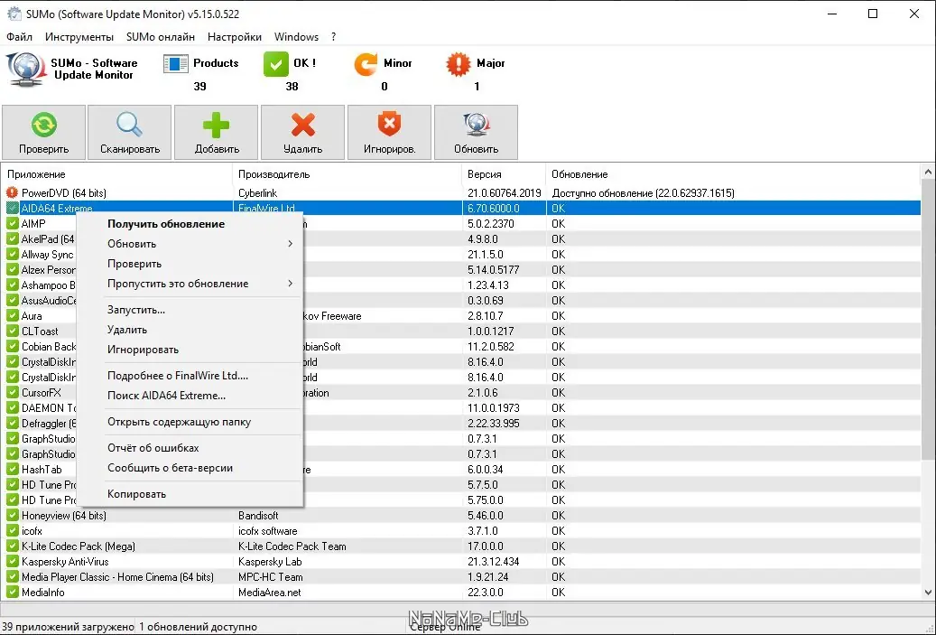Open the question mark help menu
This screenshot has height=635, width=936.
point(334,37)
